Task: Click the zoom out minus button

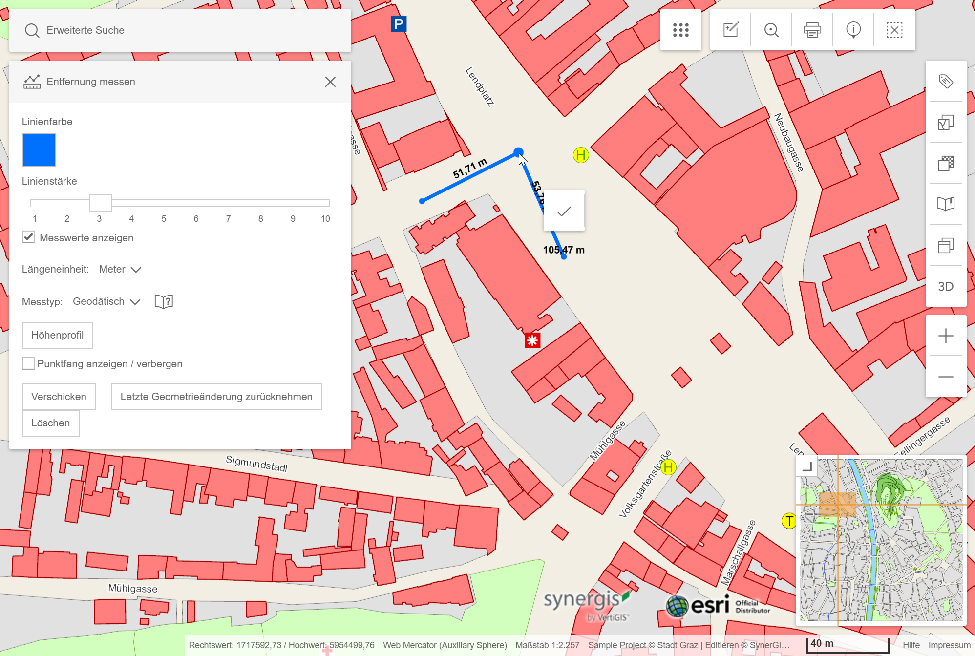Action: click(x=946, y=377)
